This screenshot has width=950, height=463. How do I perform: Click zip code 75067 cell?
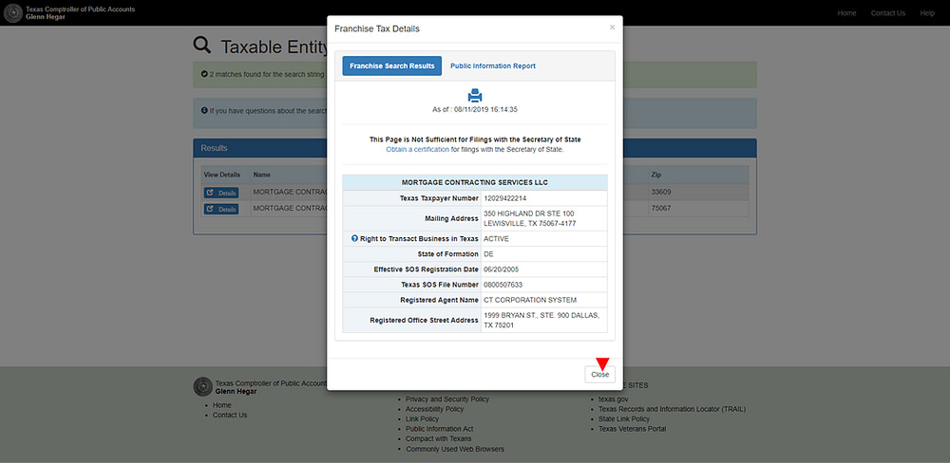click(x=660, y=208)
